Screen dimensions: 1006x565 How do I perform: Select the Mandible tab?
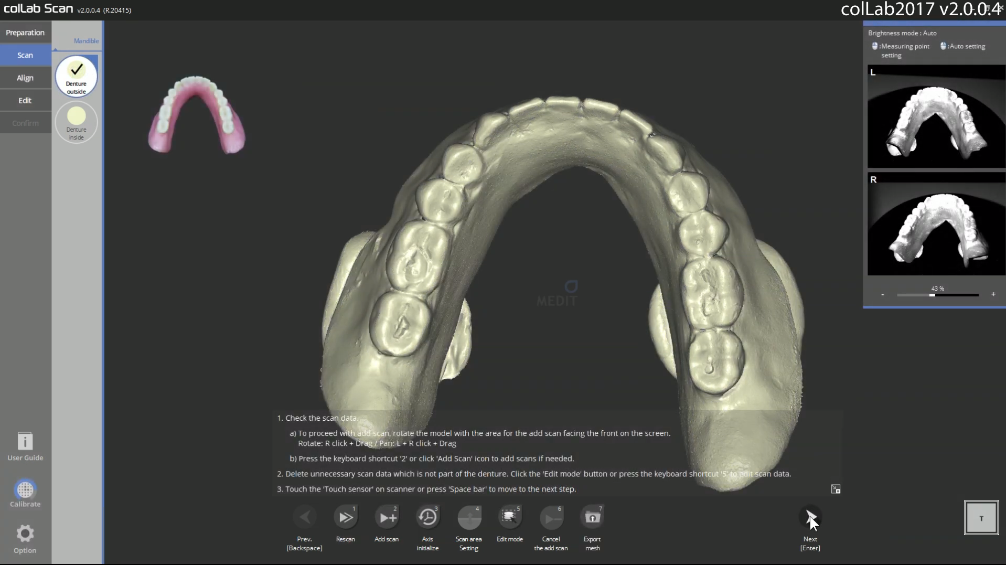pos(86,41)
